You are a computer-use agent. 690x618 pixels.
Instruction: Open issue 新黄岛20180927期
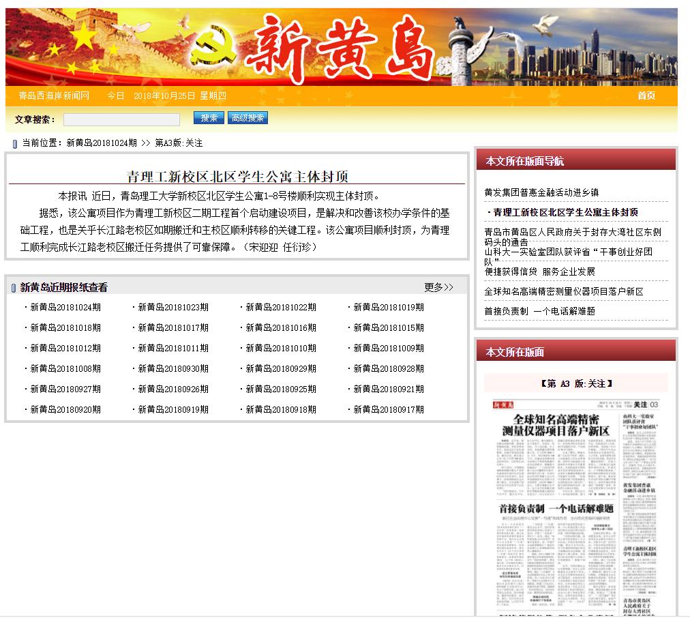[x=65, y=389]
